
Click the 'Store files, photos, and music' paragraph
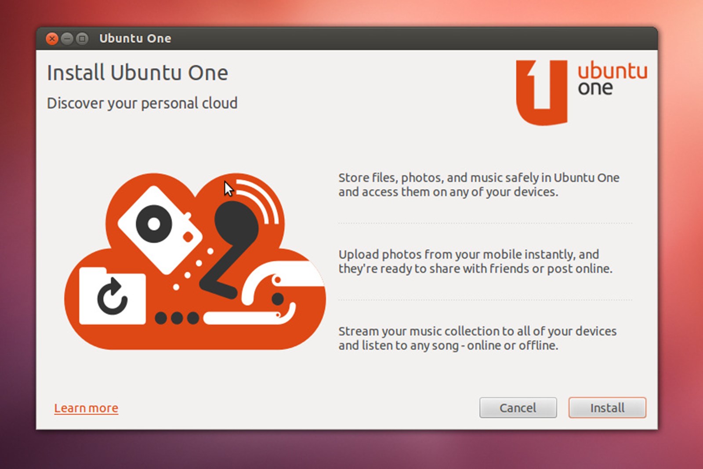pyautogui.click(x=479, y=185)
